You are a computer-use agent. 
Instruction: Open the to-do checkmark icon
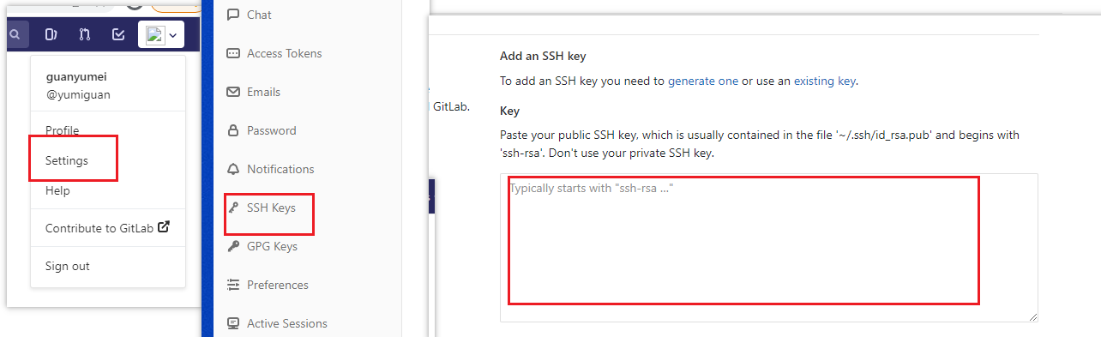(119, 35)
